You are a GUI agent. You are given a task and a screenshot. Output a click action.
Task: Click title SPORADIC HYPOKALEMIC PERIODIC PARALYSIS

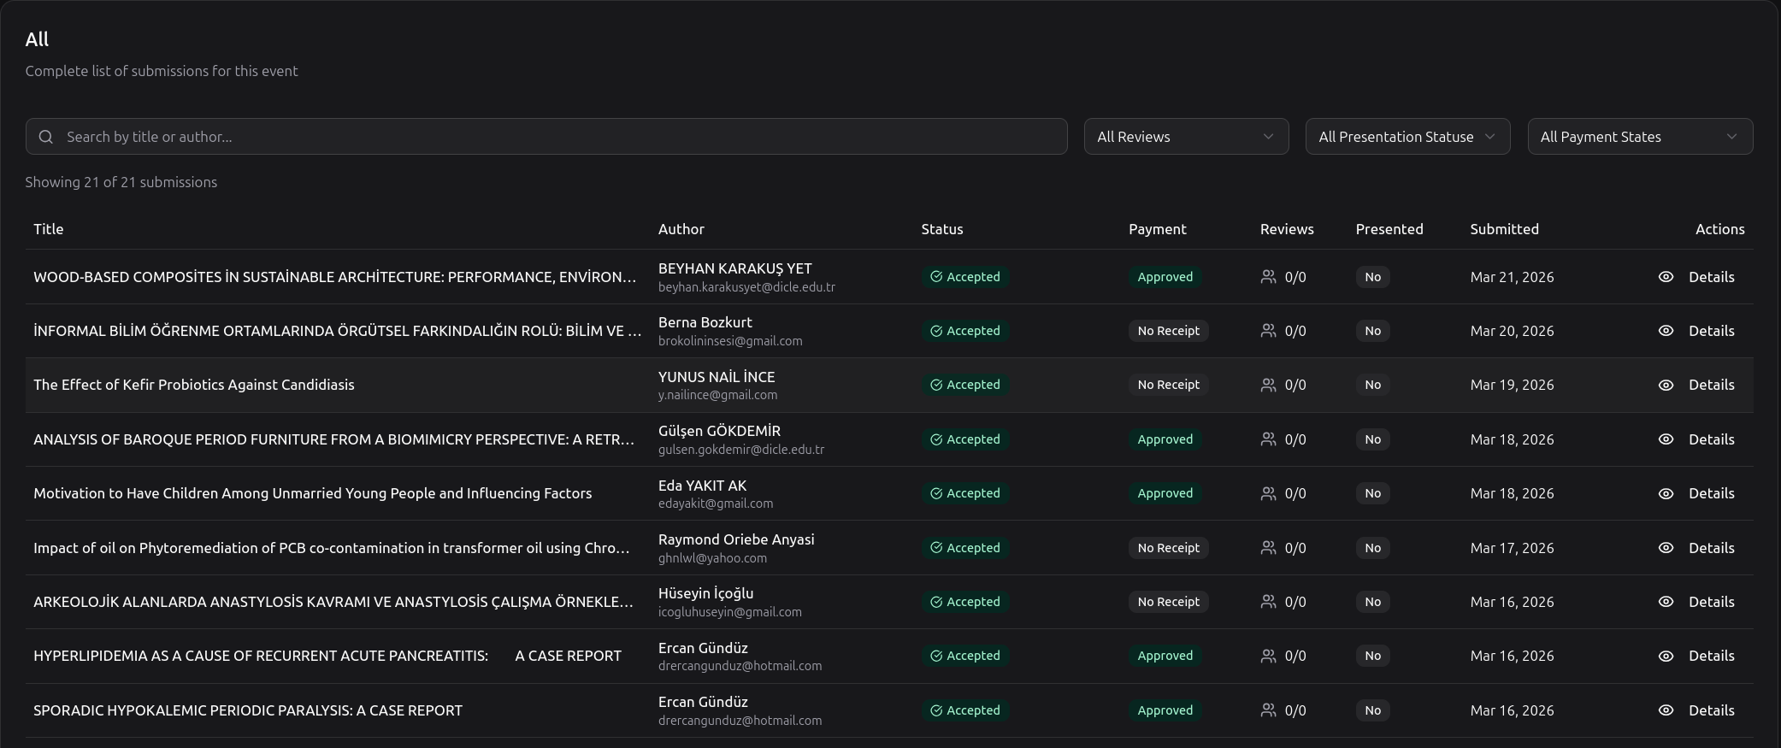coord(247,710)
